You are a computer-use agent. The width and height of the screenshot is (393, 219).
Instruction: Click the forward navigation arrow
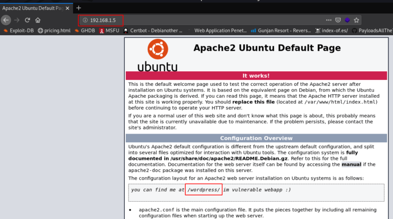pos(16,20)
